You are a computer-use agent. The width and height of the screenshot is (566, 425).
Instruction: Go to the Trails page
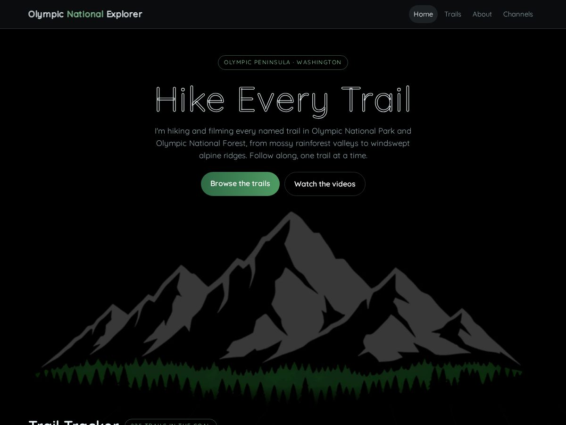(453, 14)
